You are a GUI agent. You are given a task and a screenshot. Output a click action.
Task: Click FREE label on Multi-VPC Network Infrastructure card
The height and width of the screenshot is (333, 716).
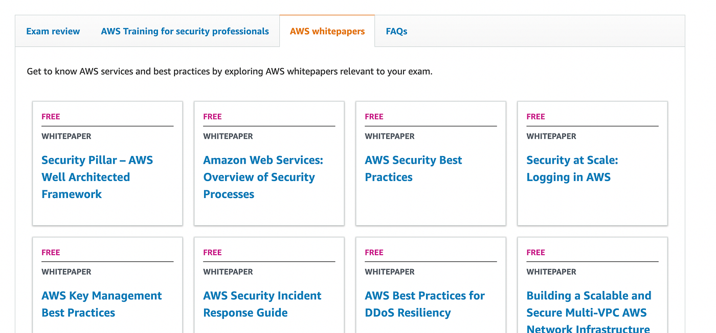(535, 252)
